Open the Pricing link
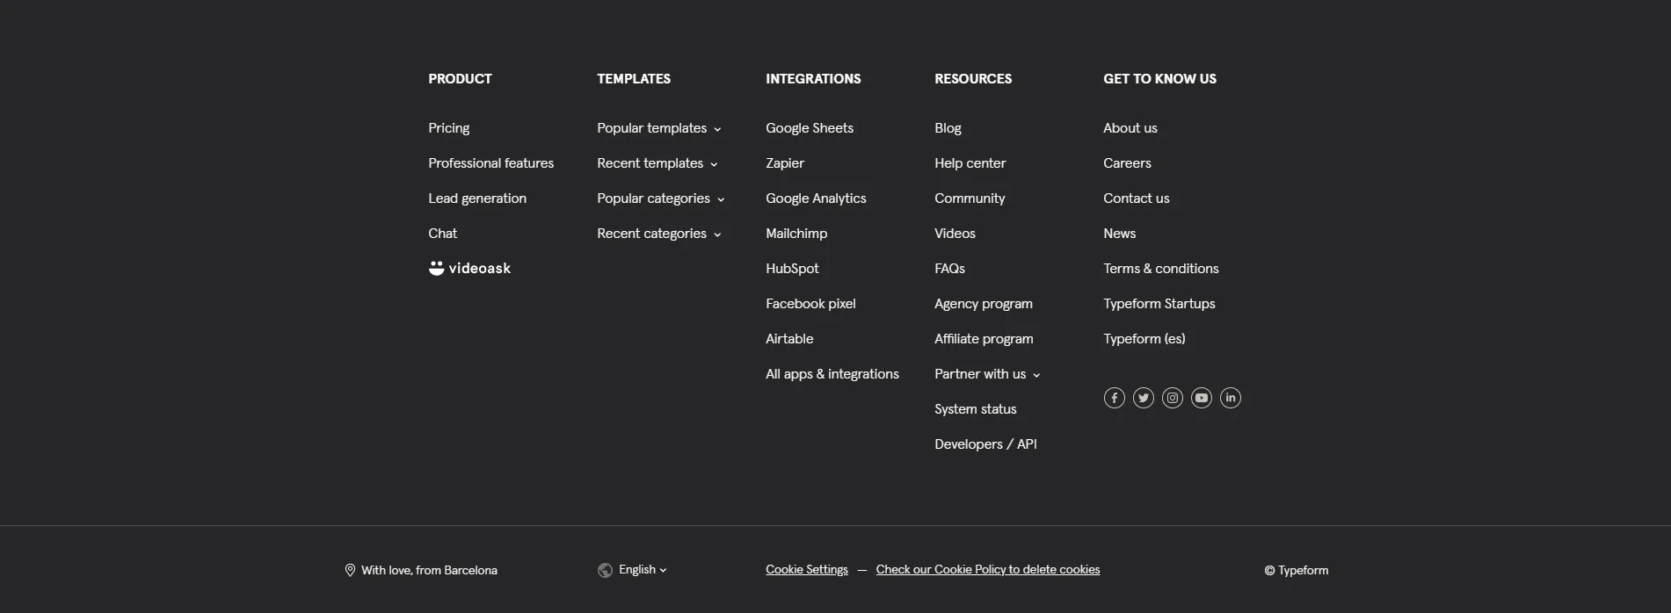Viewport: 1671px width, 613px height. [x=448, y=128]
